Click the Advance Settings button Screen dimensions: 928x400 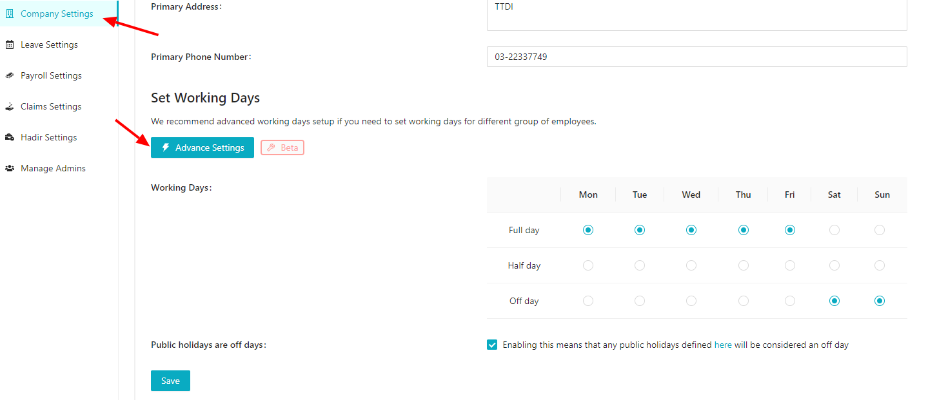(x=202, y=148)
